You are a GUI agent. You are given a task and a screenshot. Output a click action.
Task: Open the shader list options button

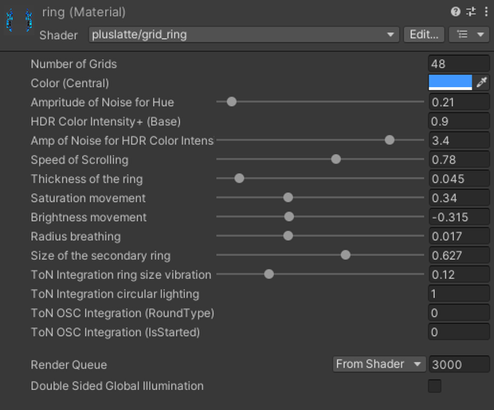(x=462, y=34)
